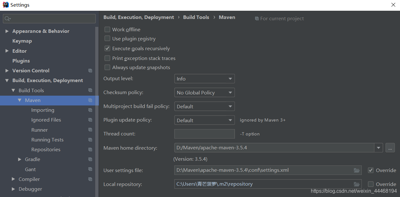Click inside the Thread count input field

click(204, 134)
